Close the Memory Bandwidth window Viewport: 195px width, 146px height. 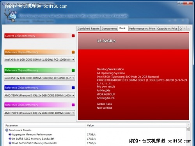tap(188, 3)
